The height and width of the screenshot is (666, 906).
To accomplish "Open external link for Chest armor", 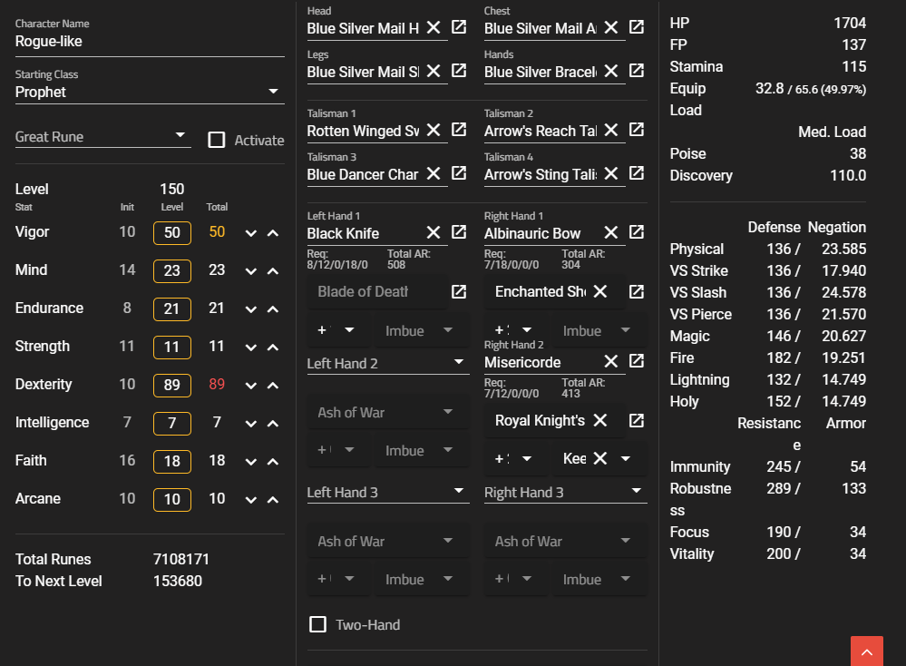I will (637, 27).
